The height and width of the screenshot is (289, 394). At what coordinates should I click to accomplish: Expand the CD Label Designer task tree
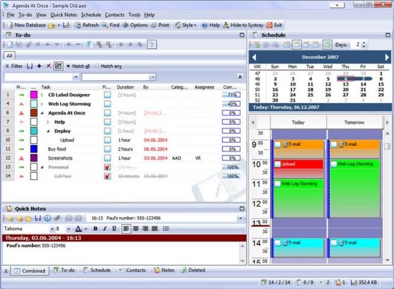tap(42, 95)
